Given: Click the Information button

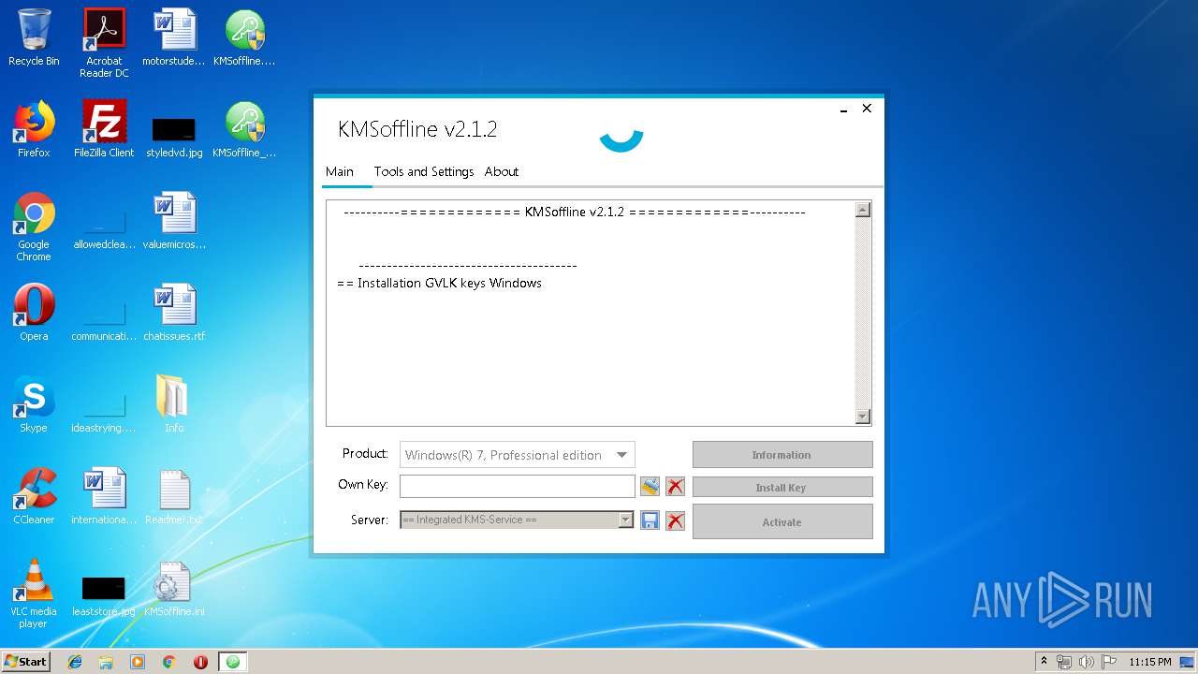Looking at the screenshot, I should coord(782,455).
